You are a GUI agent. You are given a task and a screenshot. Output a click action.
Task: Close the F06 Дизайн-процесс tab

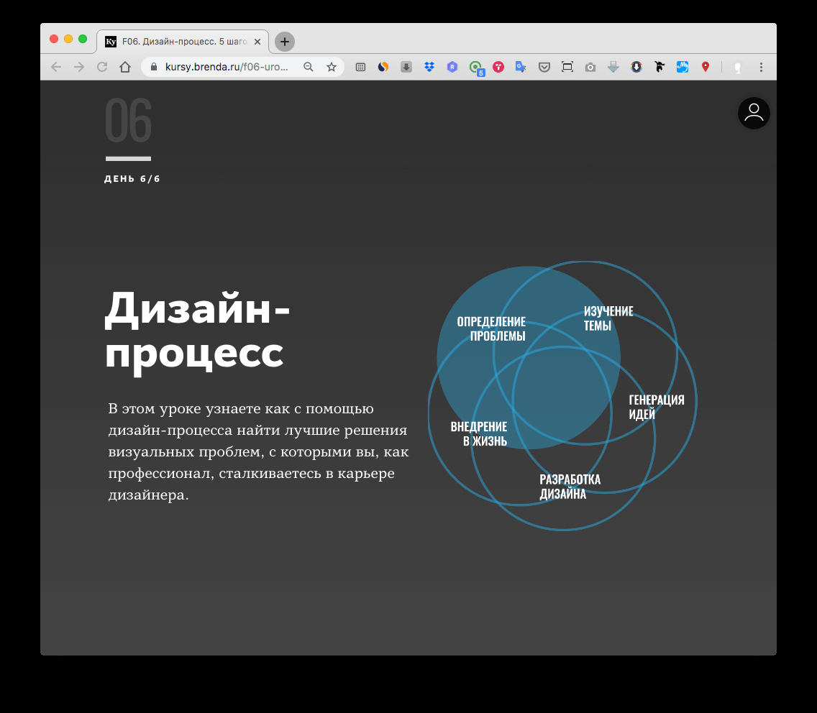click(x=257, y=42)
